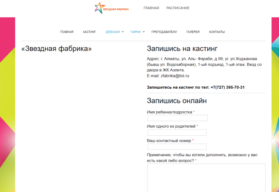Open the КОНТАКТЫ menu item
279x192 pixels.
[x=217, y=32]
